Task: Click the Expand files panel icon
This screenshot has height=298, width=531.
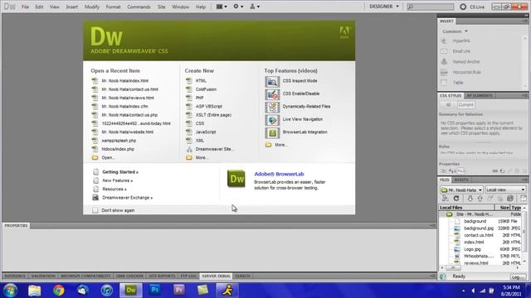Action: pyautogui.click(x=524, y=199)
